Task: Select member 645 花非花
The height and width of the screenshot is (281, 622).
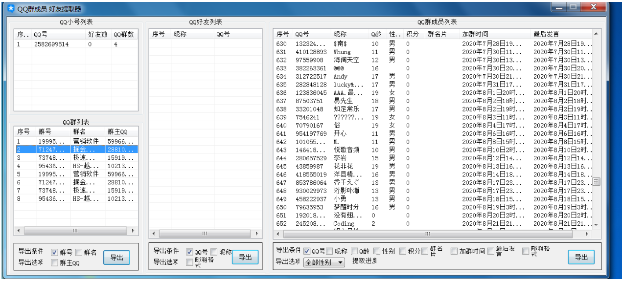Action: click(433, 167)
